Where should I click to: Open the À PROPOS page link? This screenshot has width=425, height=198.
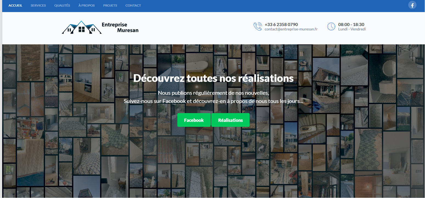tap(86, 5)
